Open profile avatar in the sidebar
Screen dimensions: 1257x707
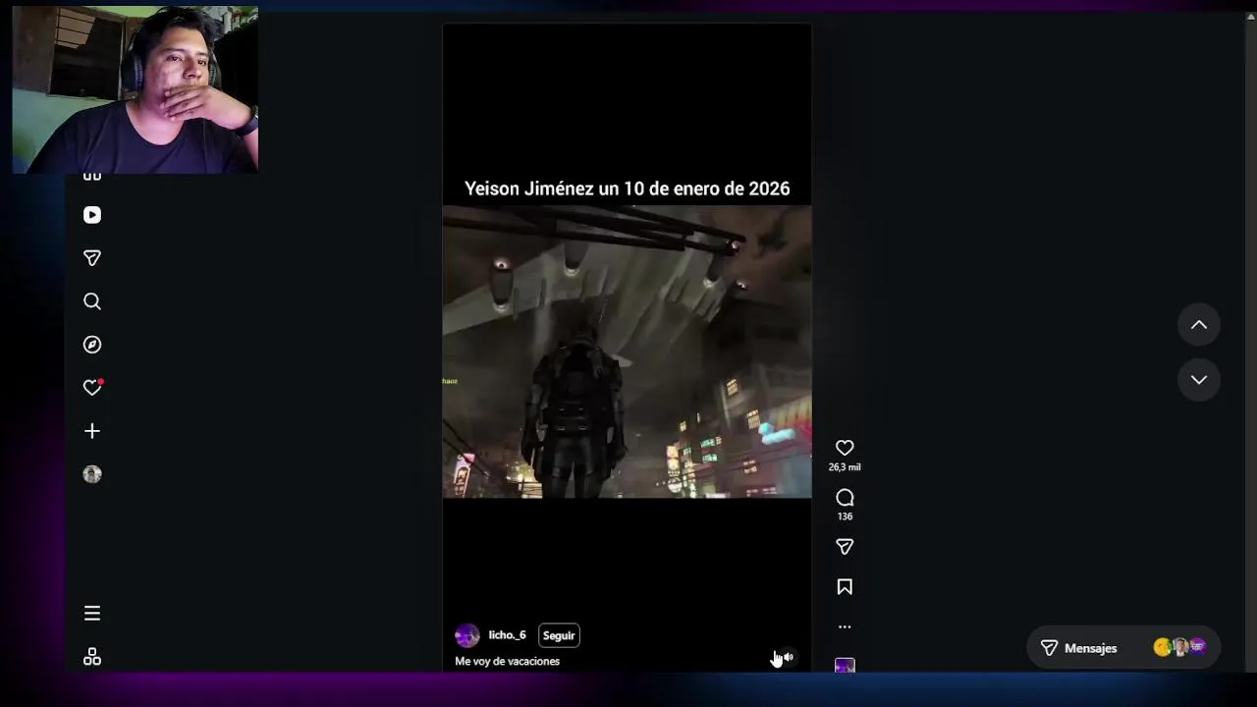tap(92, 474)
